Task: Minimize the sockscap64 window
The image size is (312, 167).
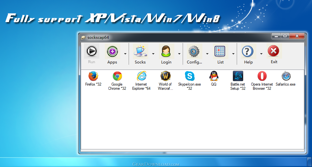Action: [x=276, y=36]
